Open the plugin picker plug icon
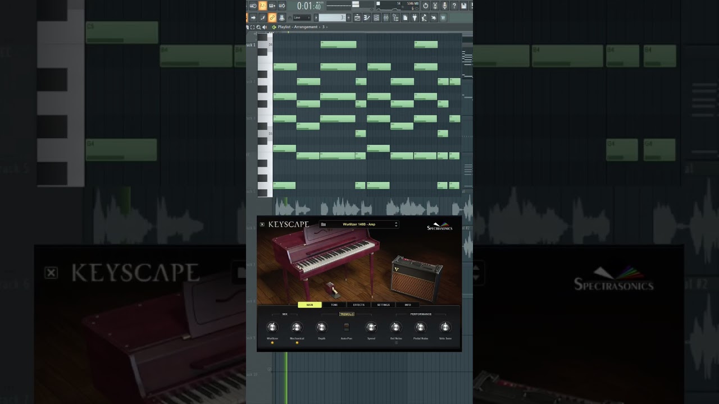Screen dimensions: 719x404 415,17
